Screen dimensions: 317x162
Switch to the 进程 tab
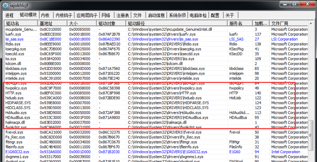click(x=9, y=15)
